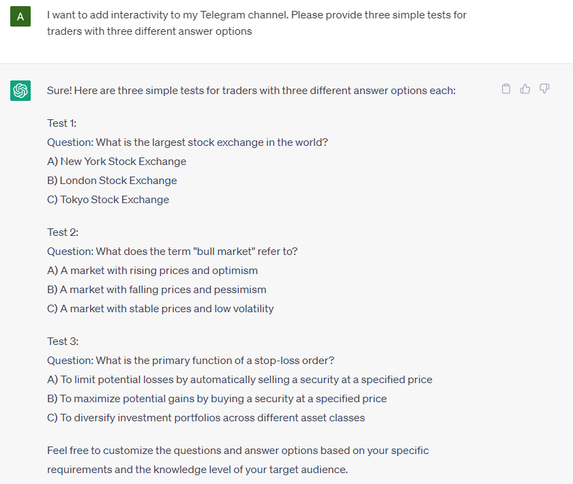Click the "Test 2:" heading
This screenshot has width=573, height=484.
click(63, 232)
